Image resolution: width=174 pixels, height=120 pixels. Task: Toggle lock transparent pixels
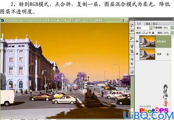[144, 33]
